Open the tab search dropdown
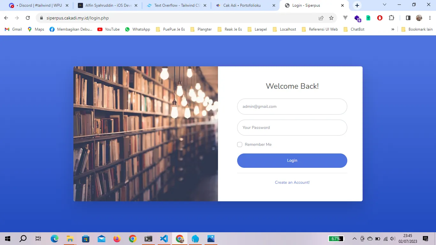Viewport: 436px width, 245px height. point(385,5)
